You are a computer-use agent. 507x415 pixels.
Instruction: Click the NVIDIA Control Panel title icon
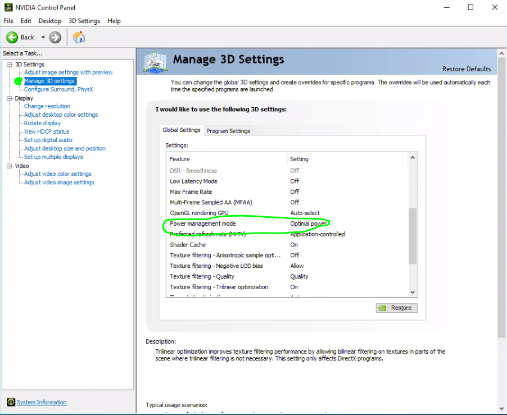pyautogui.click(x=8, y=7)
